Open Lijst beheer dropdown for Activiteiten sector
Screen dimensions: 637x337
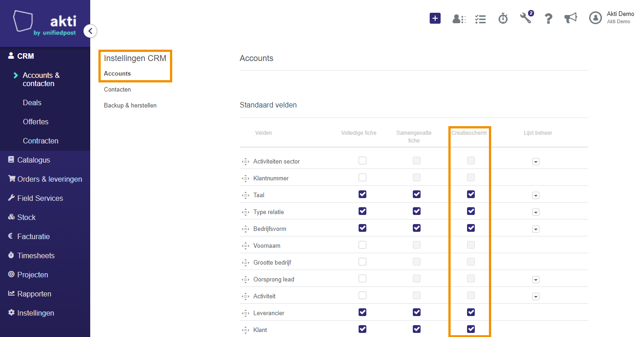tap(536, 162)
